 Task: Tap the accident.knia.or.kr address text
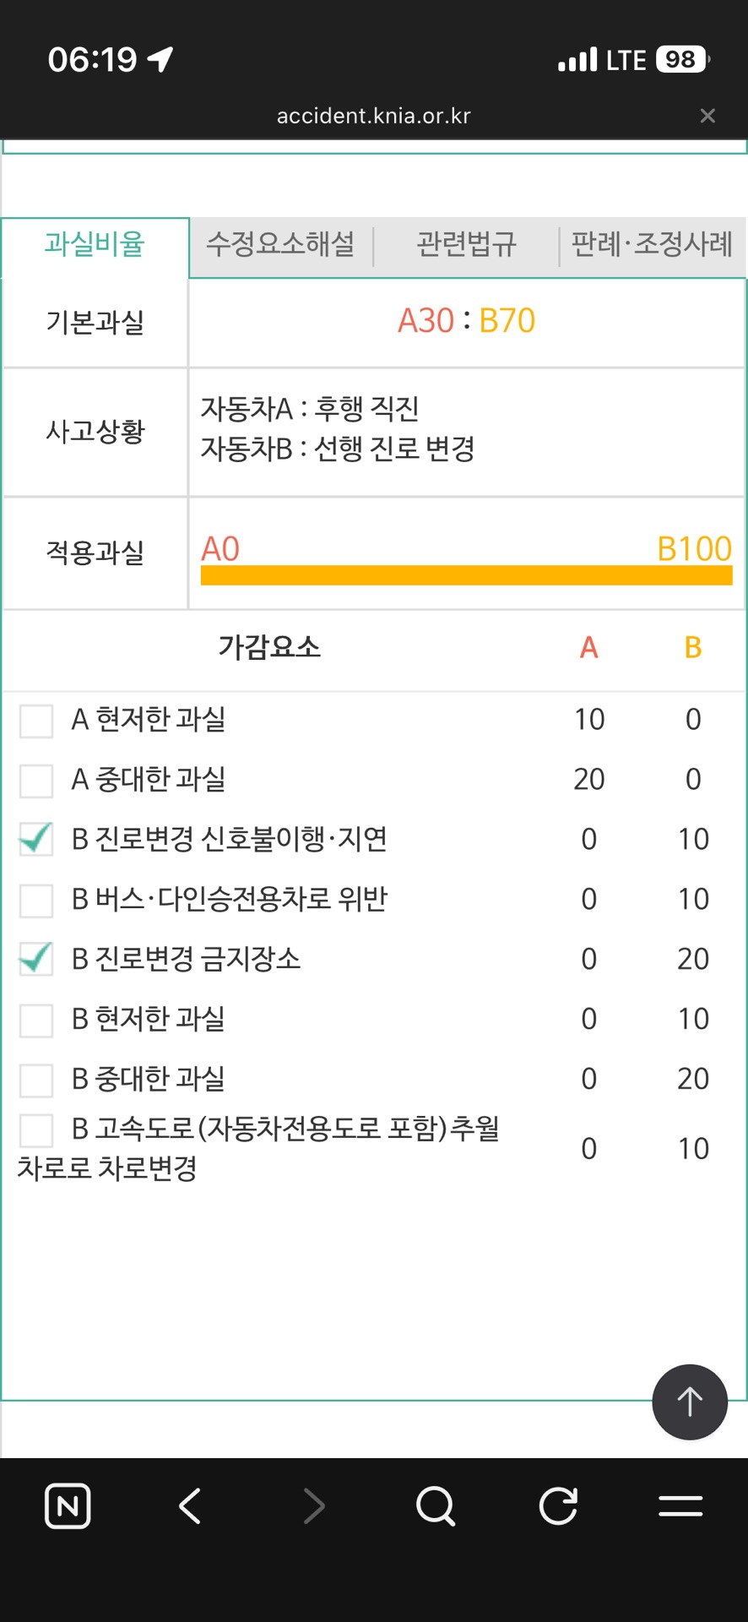pos(373,116)
